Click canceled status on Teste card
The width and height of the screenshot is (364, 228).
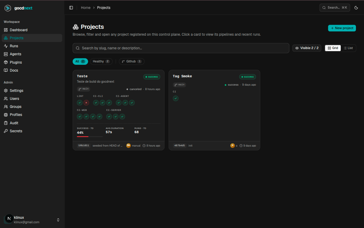(x=134, y=89)
